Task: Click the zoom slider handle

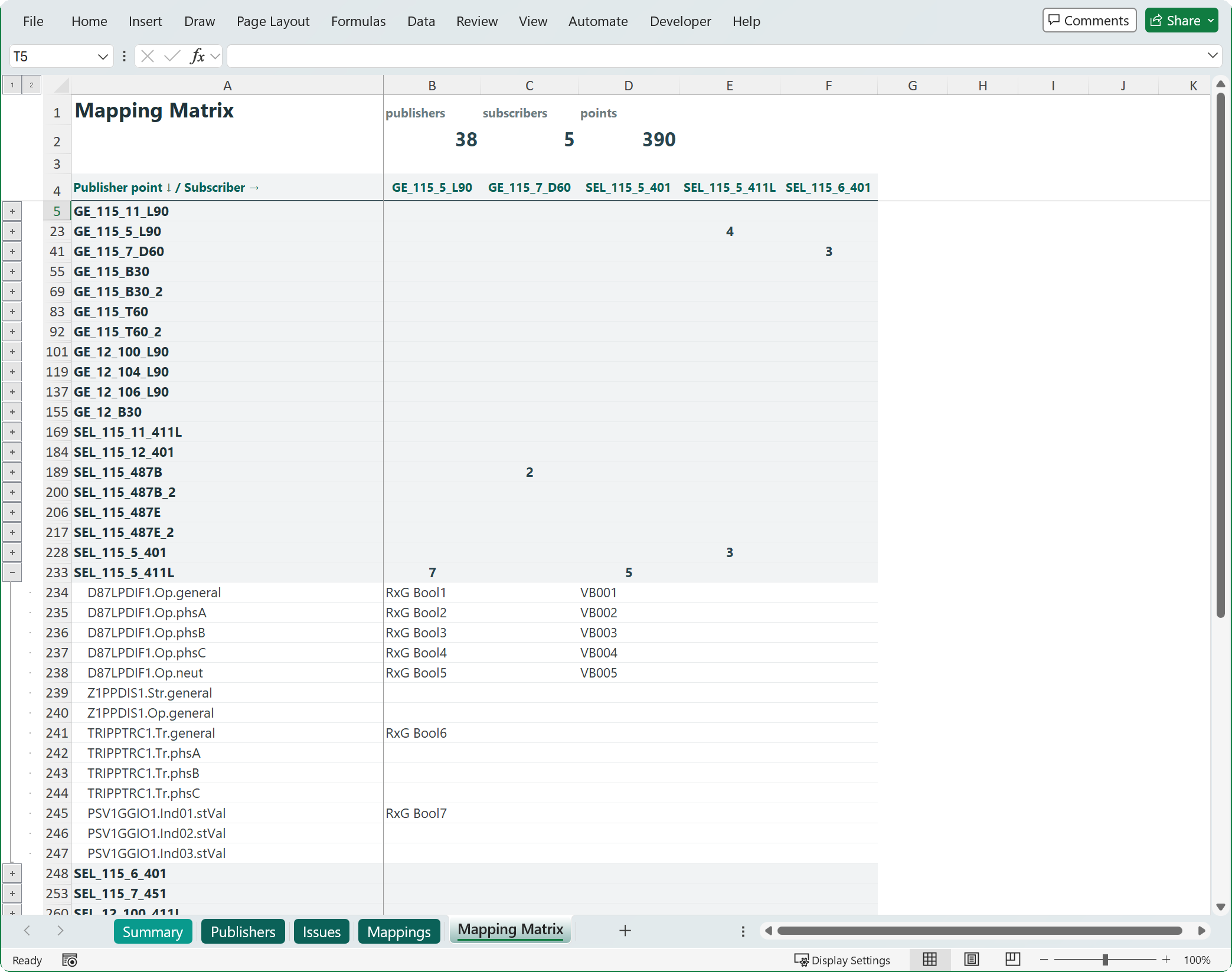Action: coord(1105,960)
